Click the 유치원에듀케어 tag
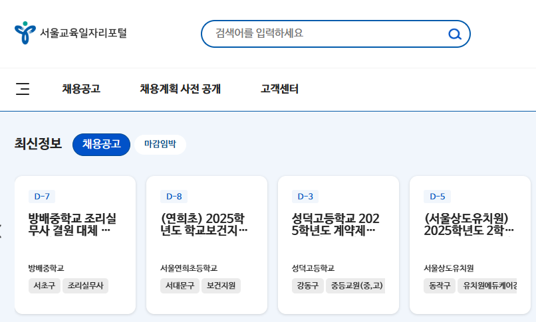Viewport: 536px width, 322px height. pyautogui.click(x=487, y=286)
